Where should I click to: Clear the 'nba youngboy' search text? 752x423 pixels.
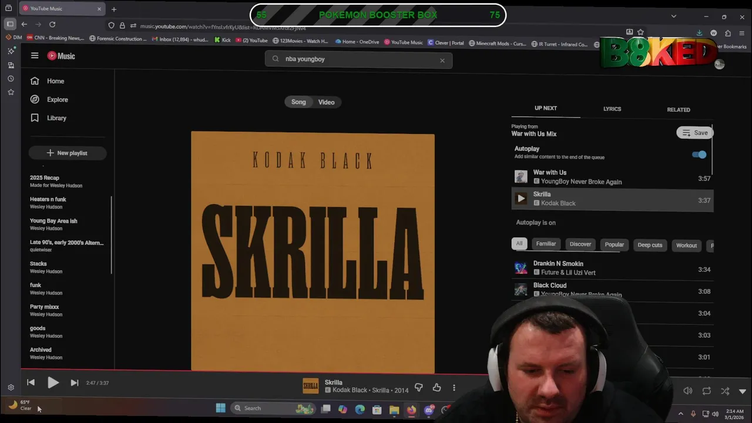442,60
